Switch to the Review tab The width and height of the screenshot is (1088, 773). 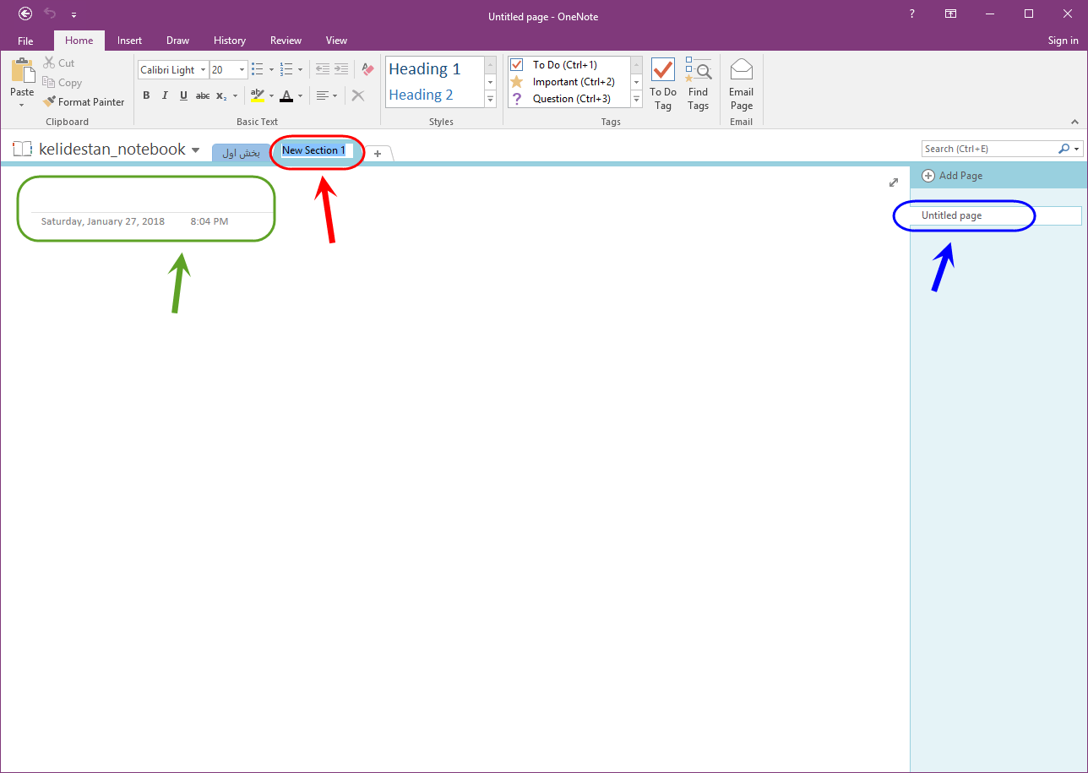point(286,41)
